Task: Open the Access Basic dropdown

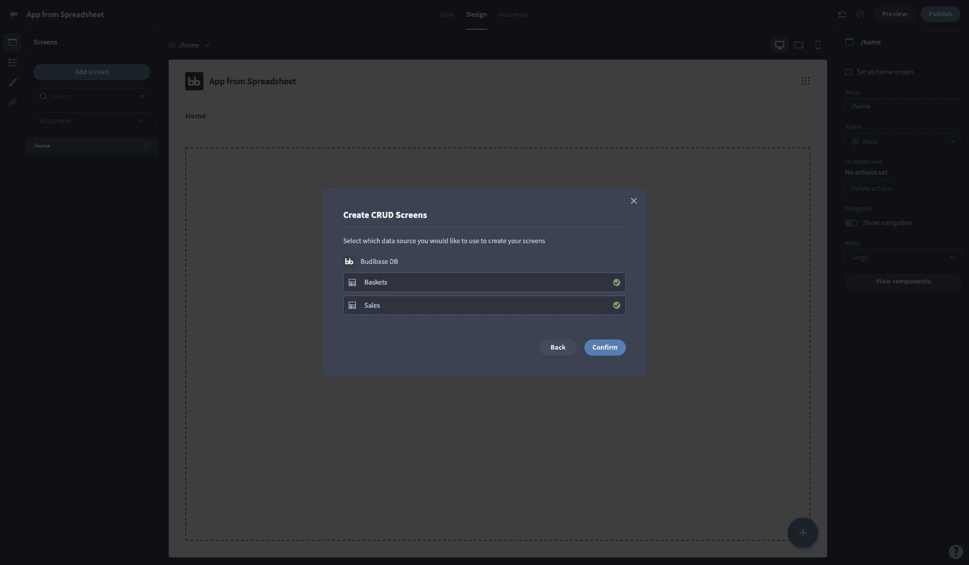Action: [x=903, y=142]
